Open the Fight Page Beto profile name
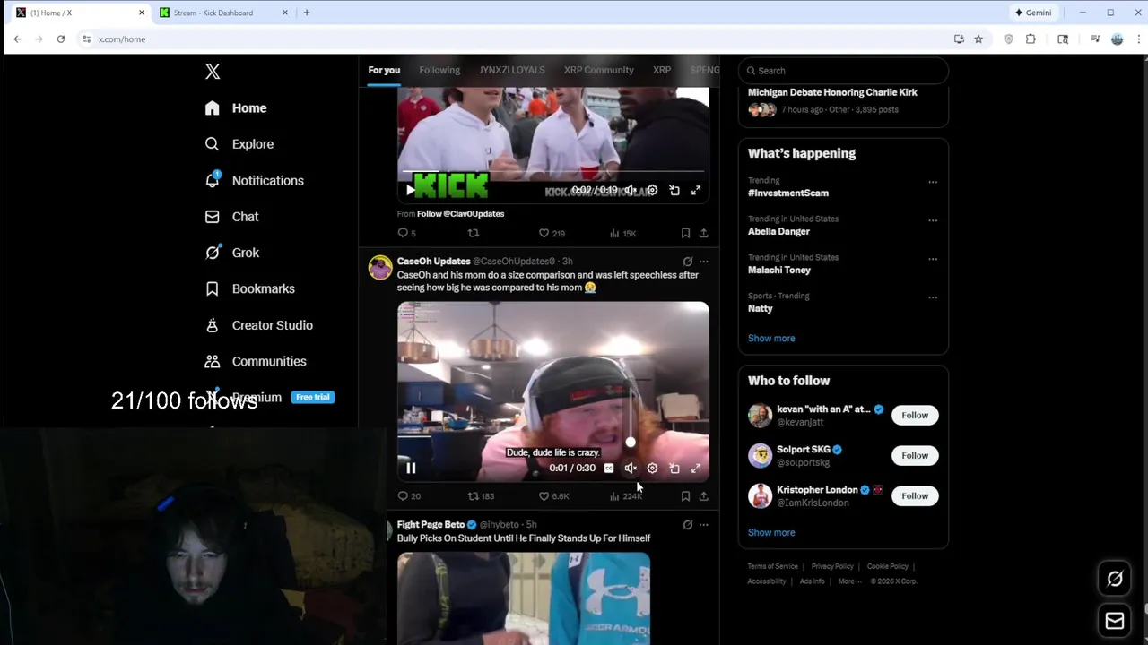Viewport: 1148px width, 645px height. 430,525
